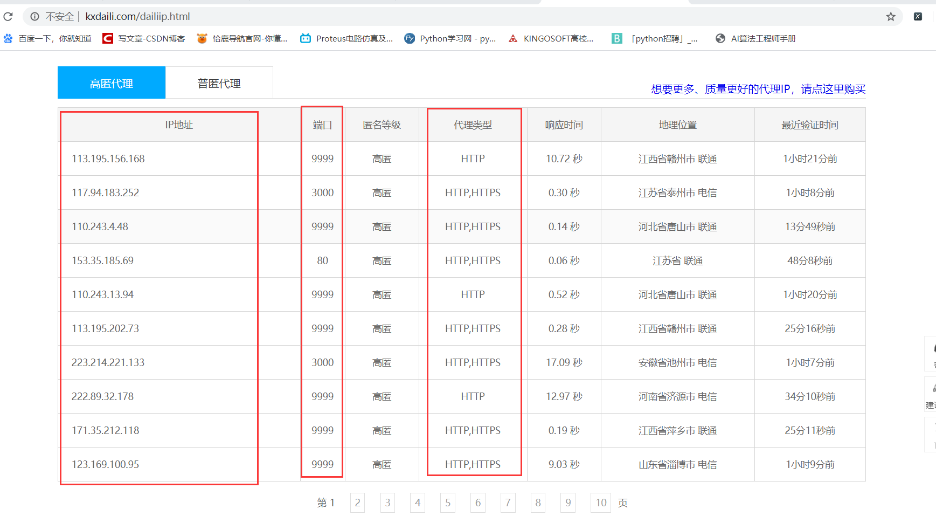
Task: Click response time 0.06 秒
Action: (x=564, y=260)
